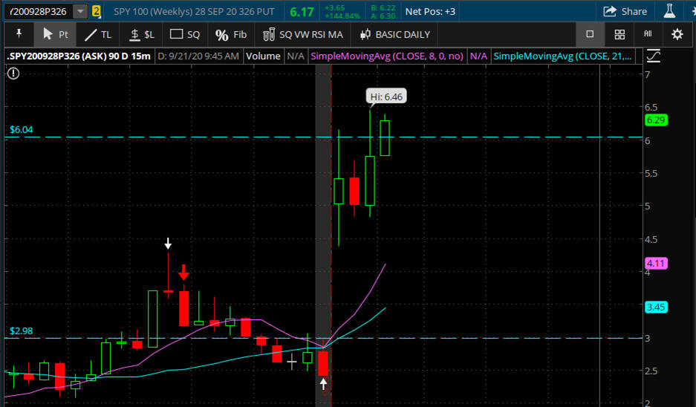Pin the drawing toolbar
Viewport: 696px width, 407px height.
19,34
